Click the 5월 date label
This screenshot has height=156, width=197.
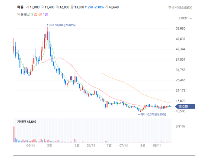(49, 145)
